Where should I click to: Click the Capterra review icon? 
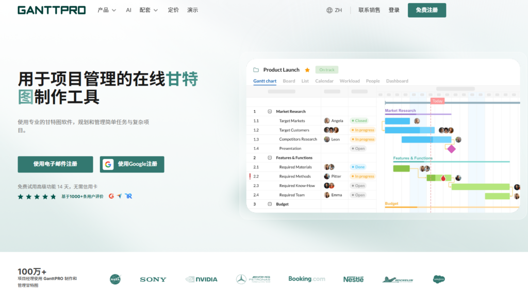(x=120, y=196)
